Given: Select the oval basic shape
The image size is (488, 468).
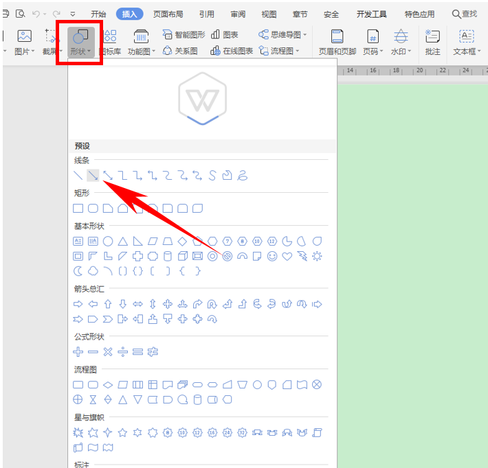Looking at the screenshot, I should (x=108, y=241).
